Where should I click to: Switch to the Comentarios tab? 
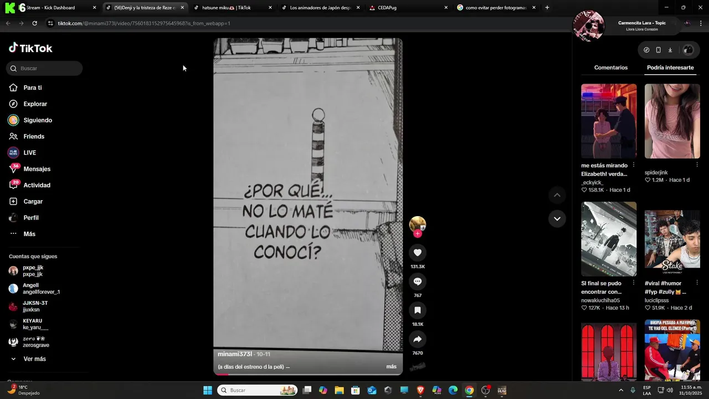611,68
